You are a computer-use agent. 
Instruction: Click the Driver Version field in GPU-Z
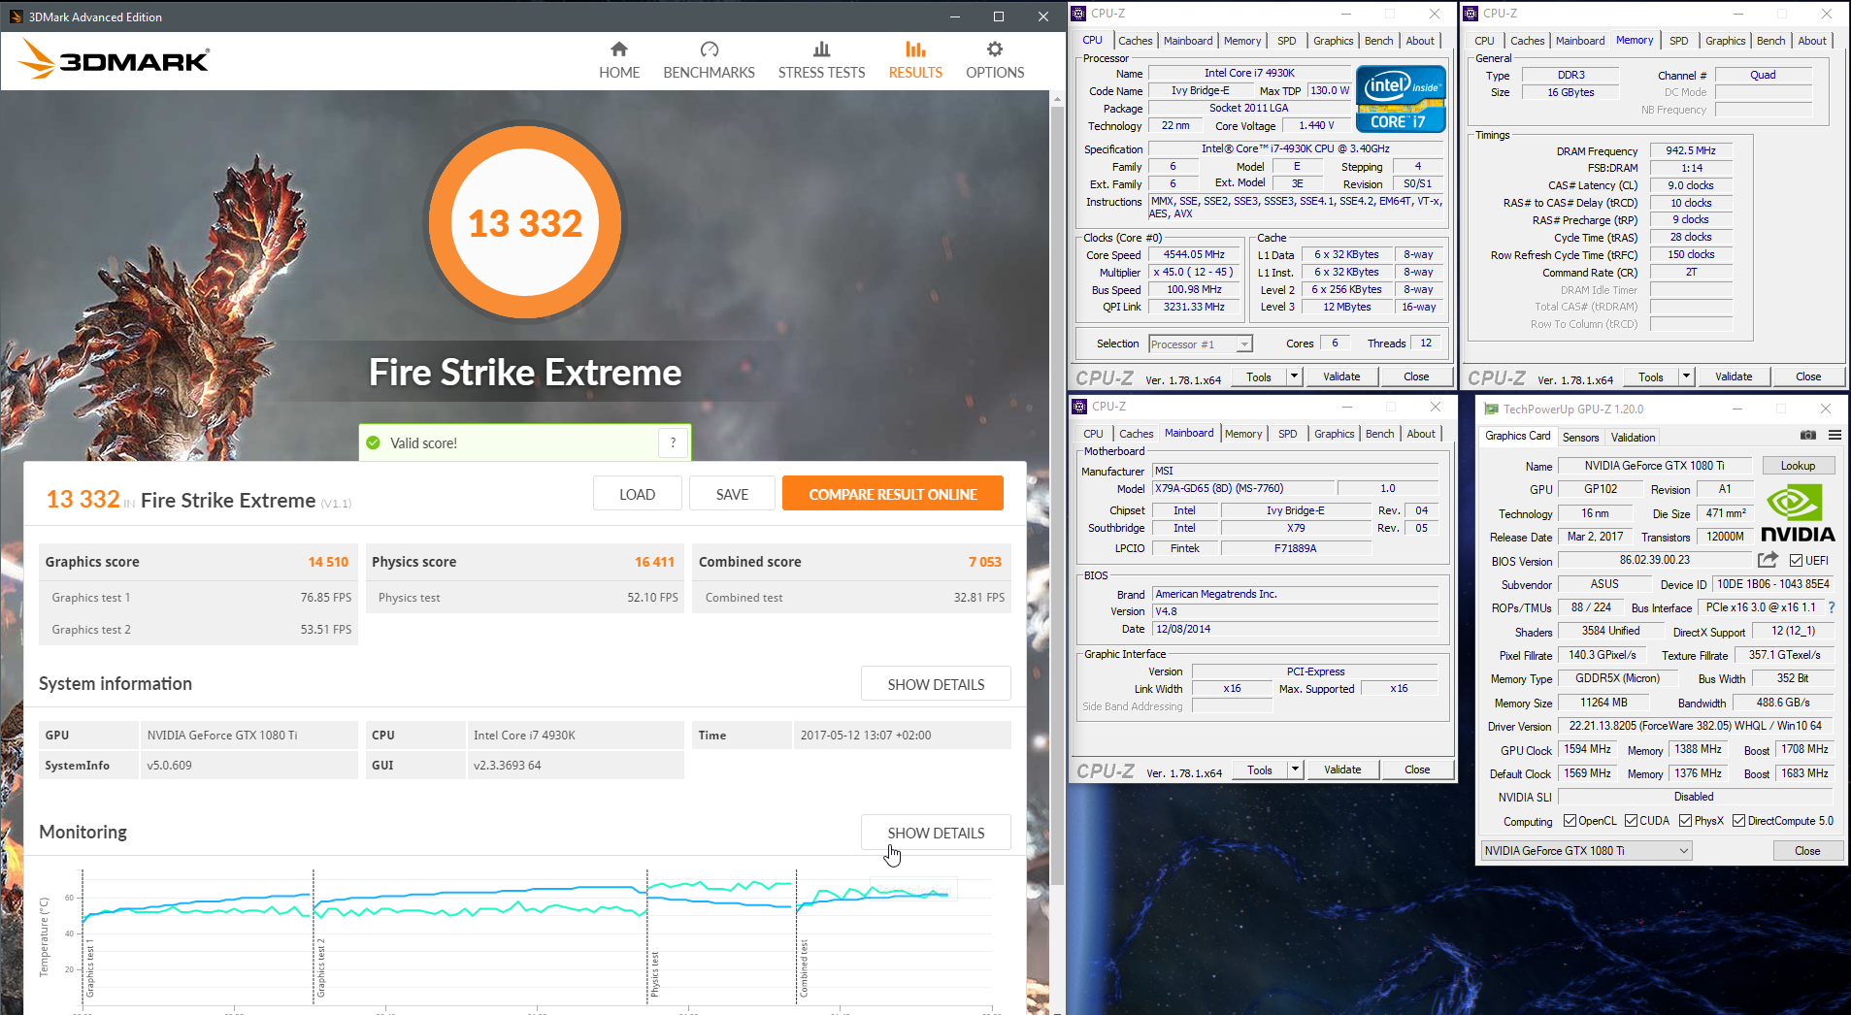coord(1695,726)
